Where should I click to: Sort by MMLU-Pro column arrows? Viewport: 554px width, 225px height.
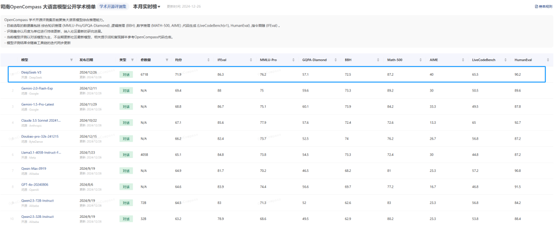(x=293, y=60)
